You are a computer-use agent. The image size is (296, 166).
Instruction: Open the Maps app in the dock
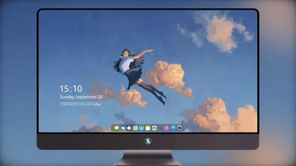click(x=135, y=128)
